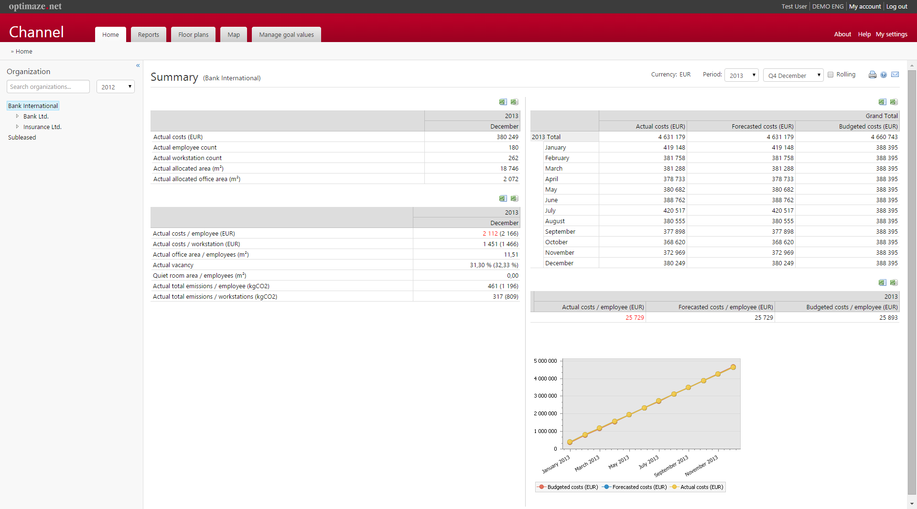Open the Q4 December period dropdown
Viewport: 917px width, 509px height.
(x=793, y=75)
